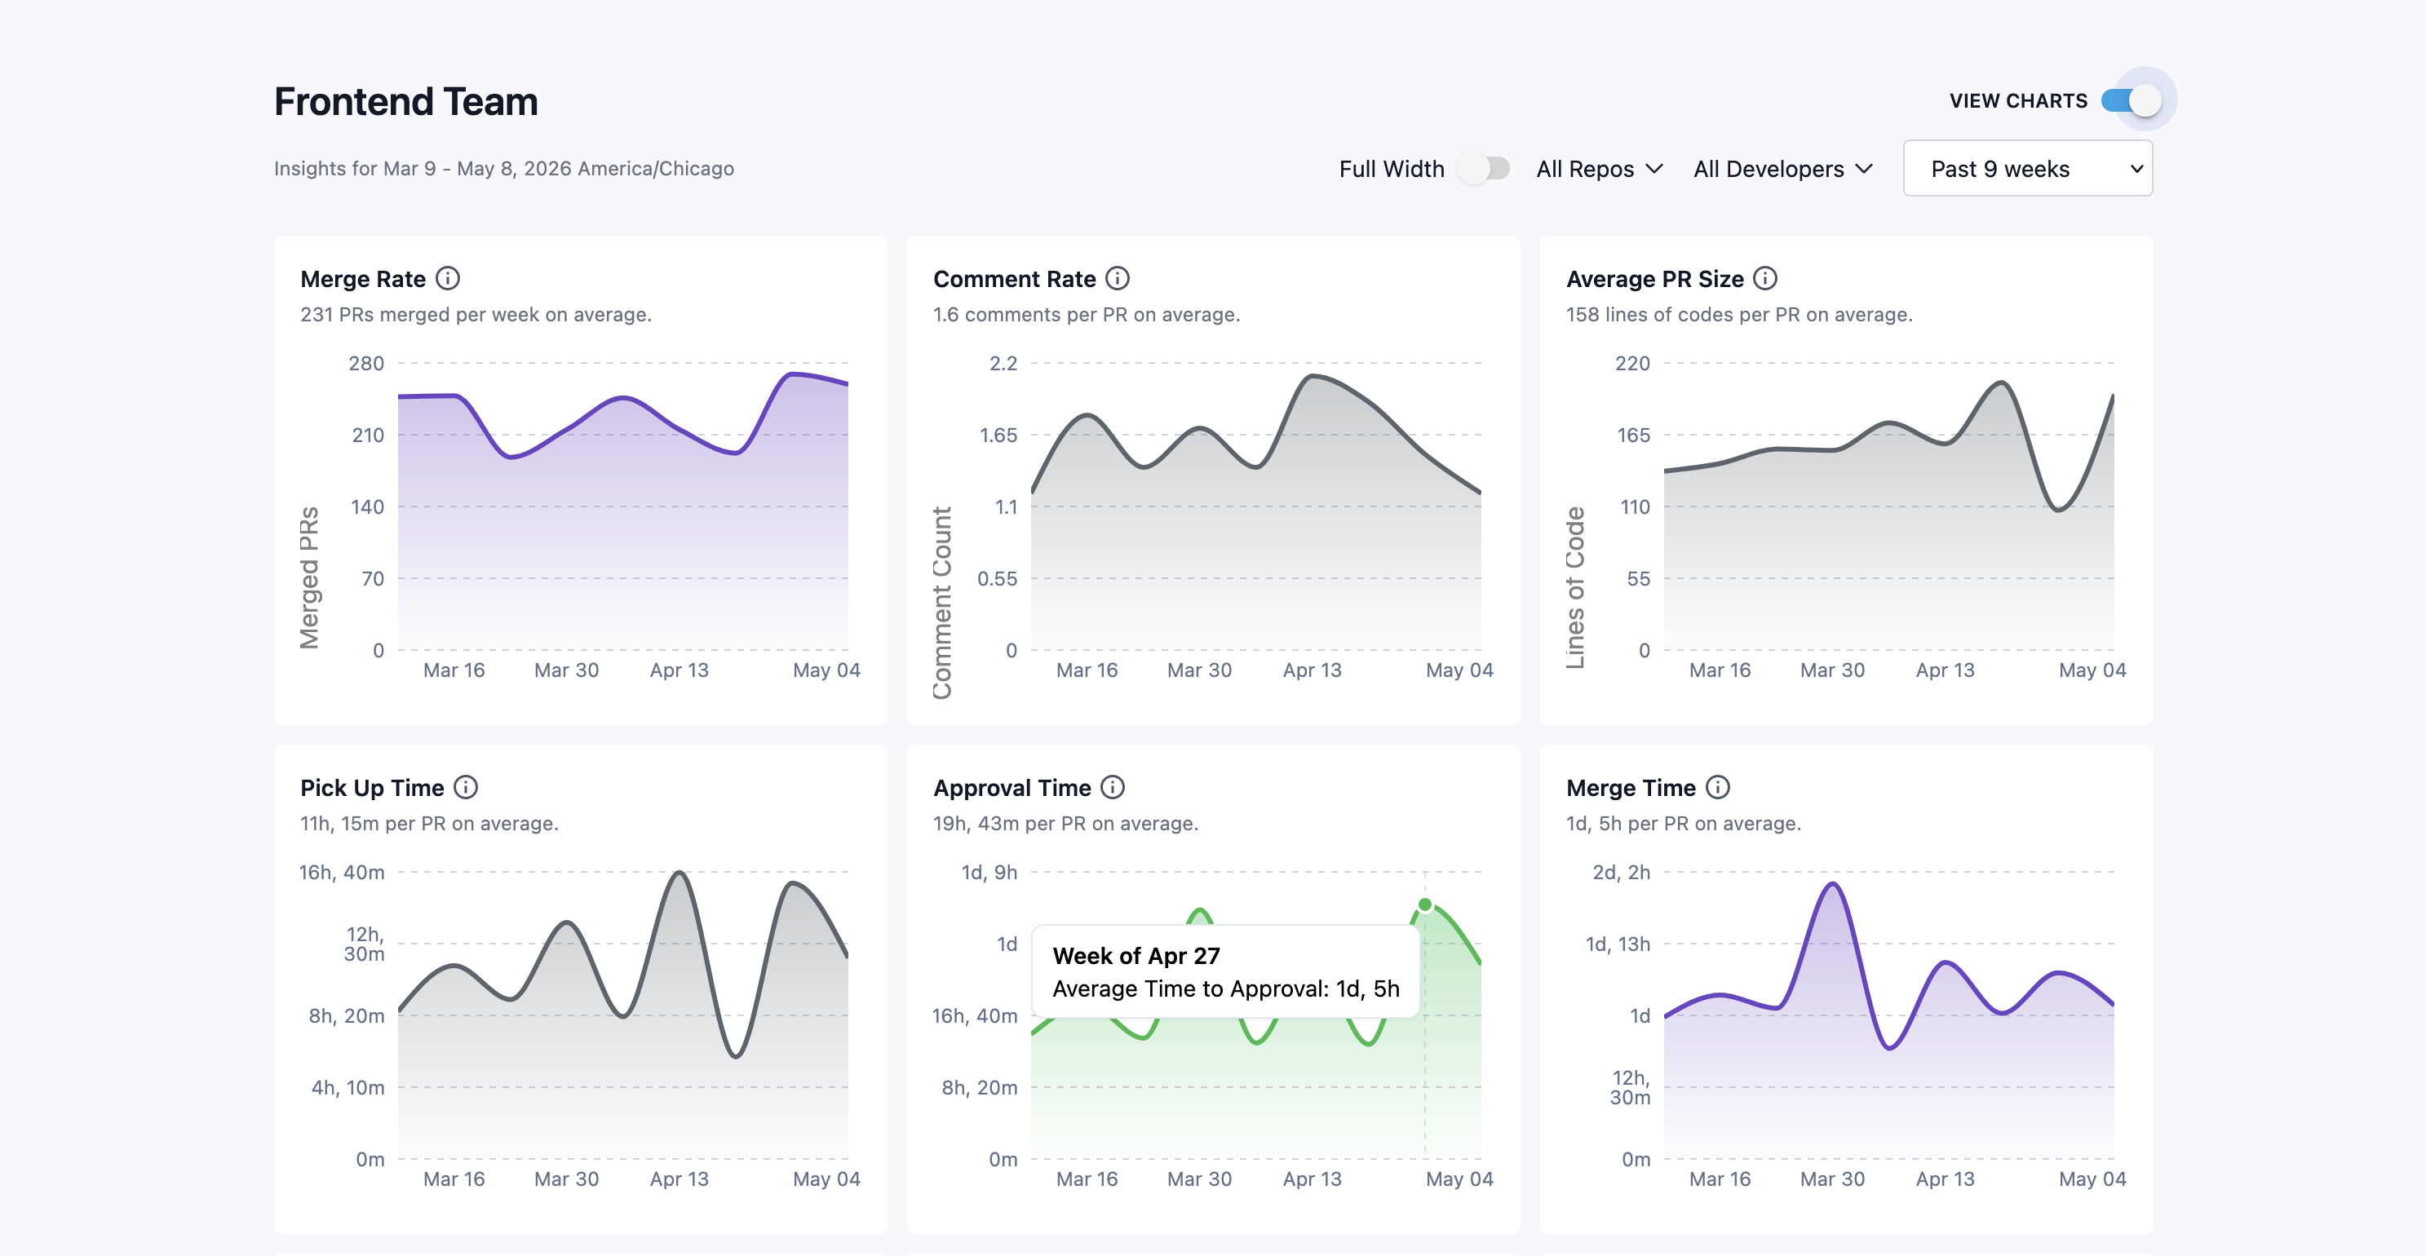
Task: Click the Approval Time info icon
Action: 1112,787
